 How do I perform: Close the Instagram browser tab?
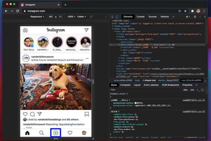coord(58,5)
